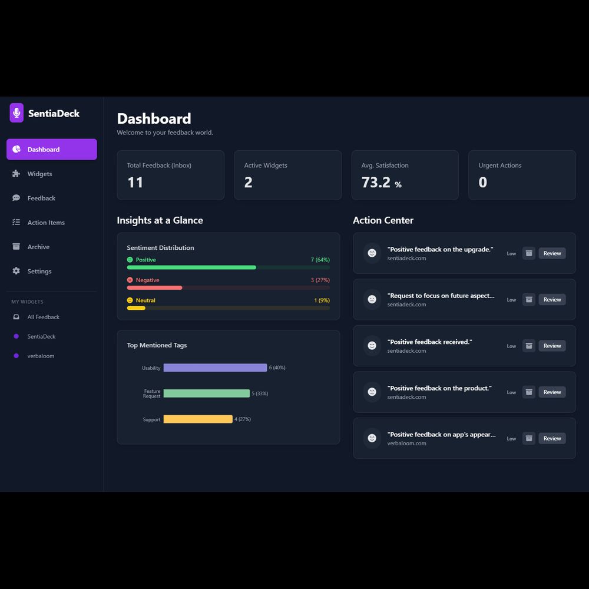Screen dimensions: 589x589
Task: Click the green Positive sentiment progress bar
Action: [x=191, y=267]
